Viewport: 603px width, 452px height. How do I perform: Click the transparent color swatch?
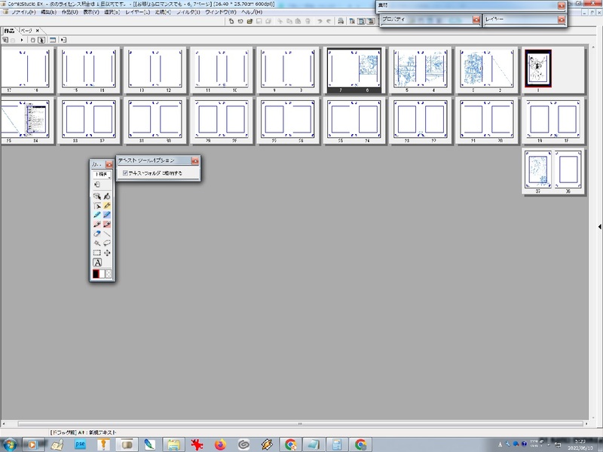109,273
